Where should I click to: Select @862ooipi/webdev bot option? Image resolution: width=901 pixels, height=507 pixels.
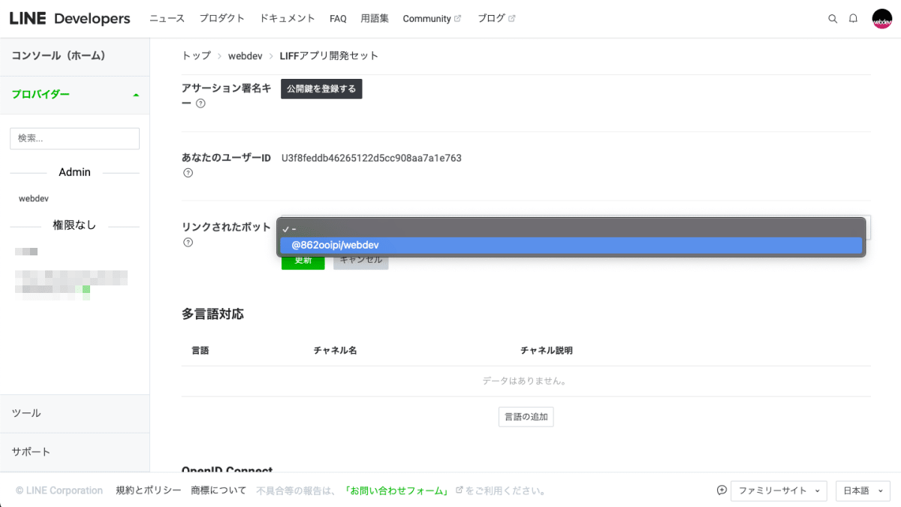(571, 245)
